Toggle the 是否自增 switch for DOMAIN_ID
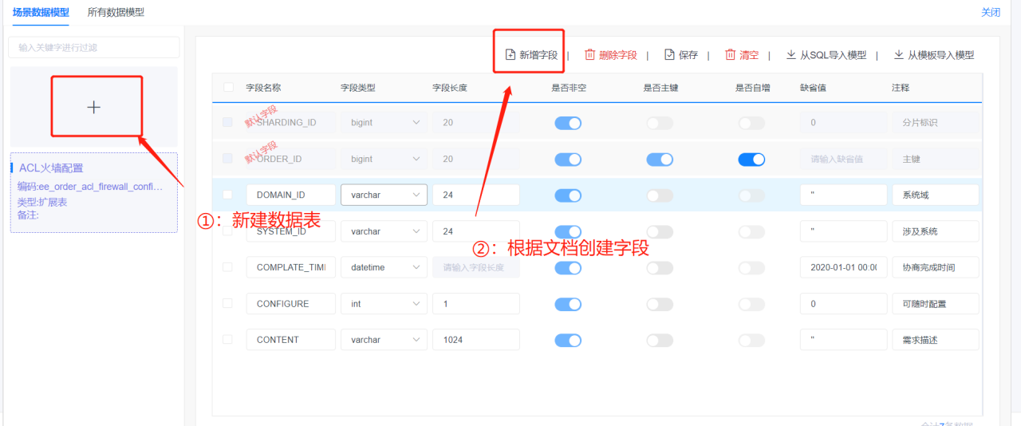1021x426 pixels. tap(751, 195)
